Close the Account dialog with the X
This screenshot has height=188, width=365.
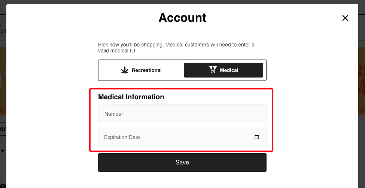pos(345,18)
